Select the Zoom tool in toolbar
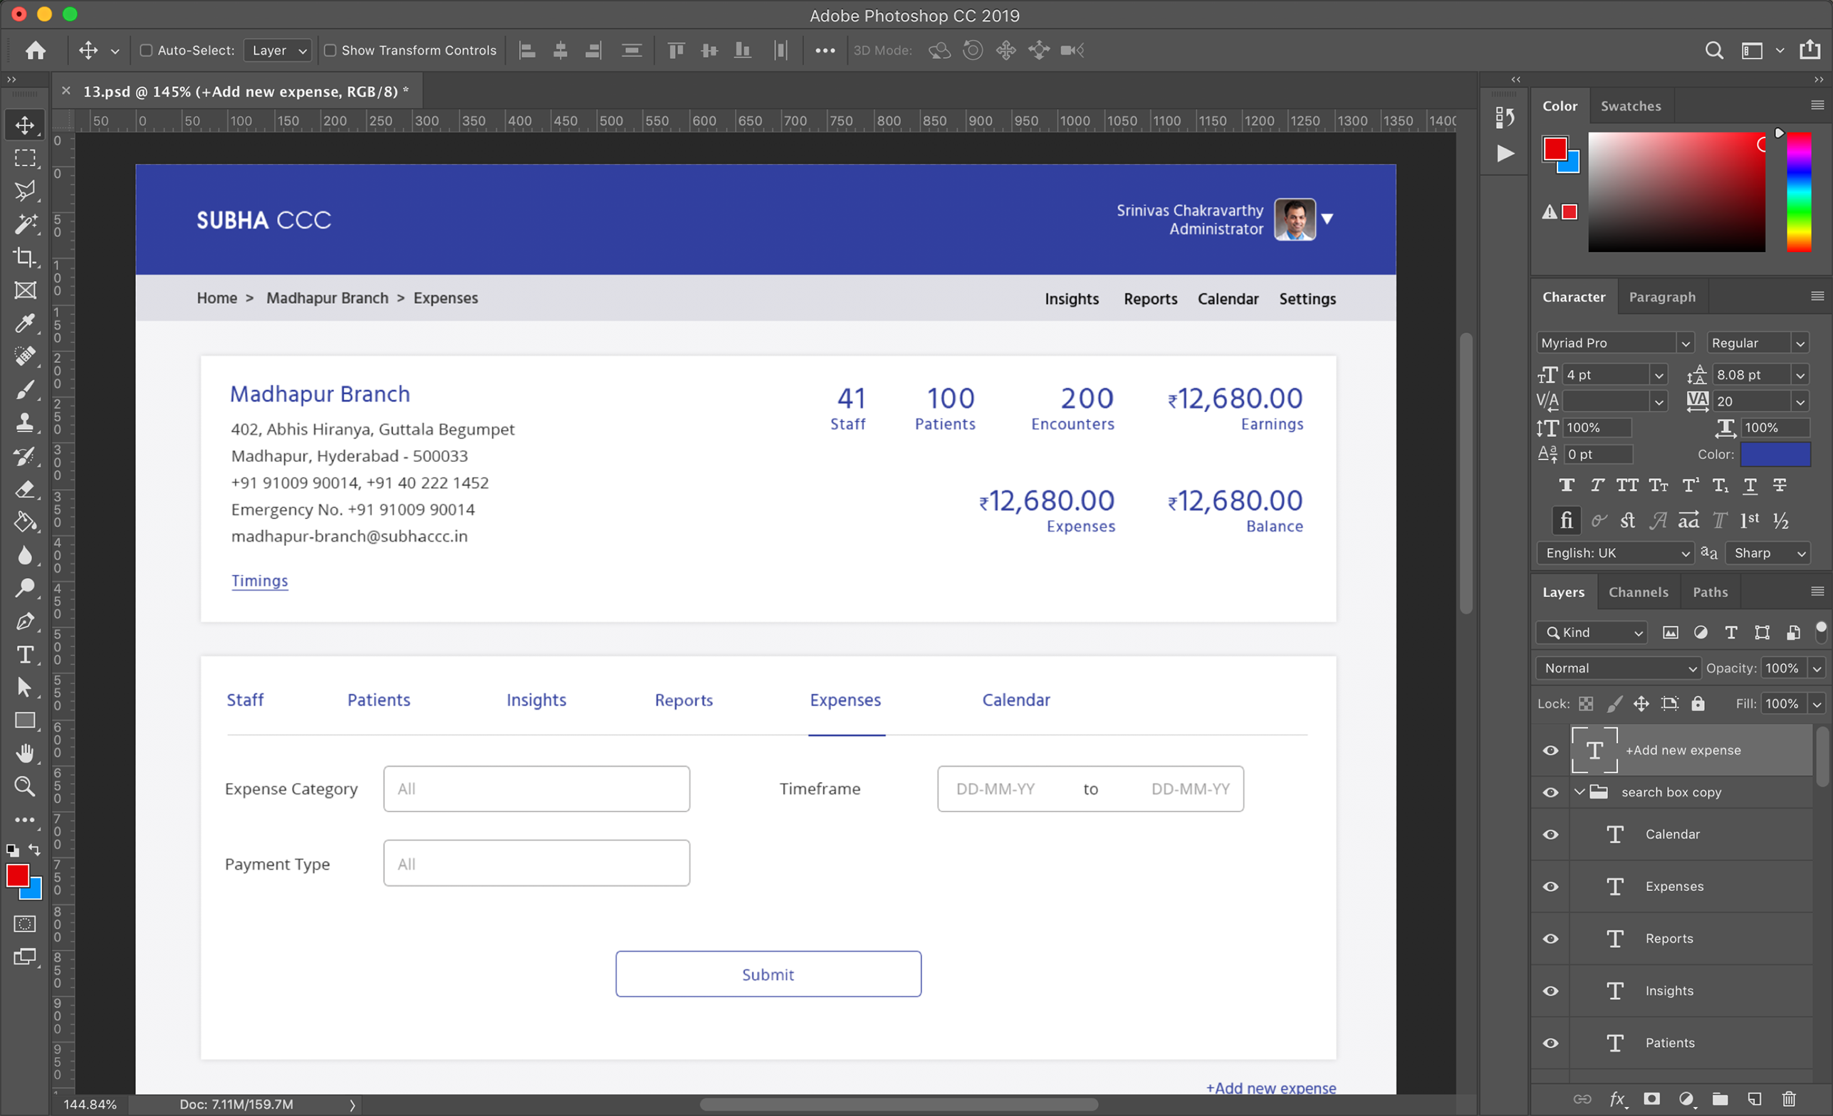The width and height of the screenshot is (1833, 1116). [24, 786]
